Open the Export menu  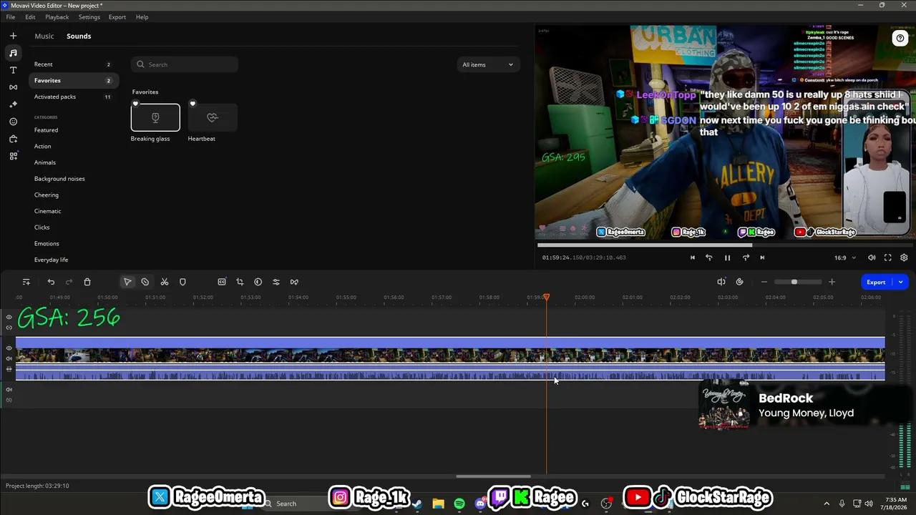pos(117,17)
